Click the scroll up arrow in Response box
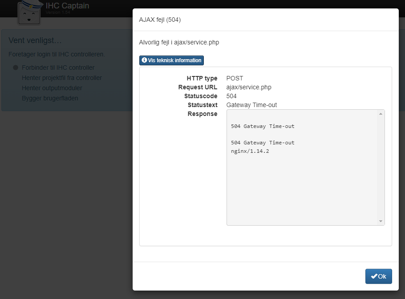 [381, 114]
